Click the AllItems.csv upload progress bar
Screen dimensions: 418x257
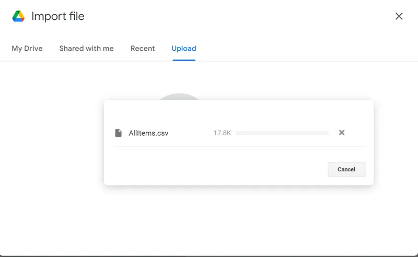282,133
